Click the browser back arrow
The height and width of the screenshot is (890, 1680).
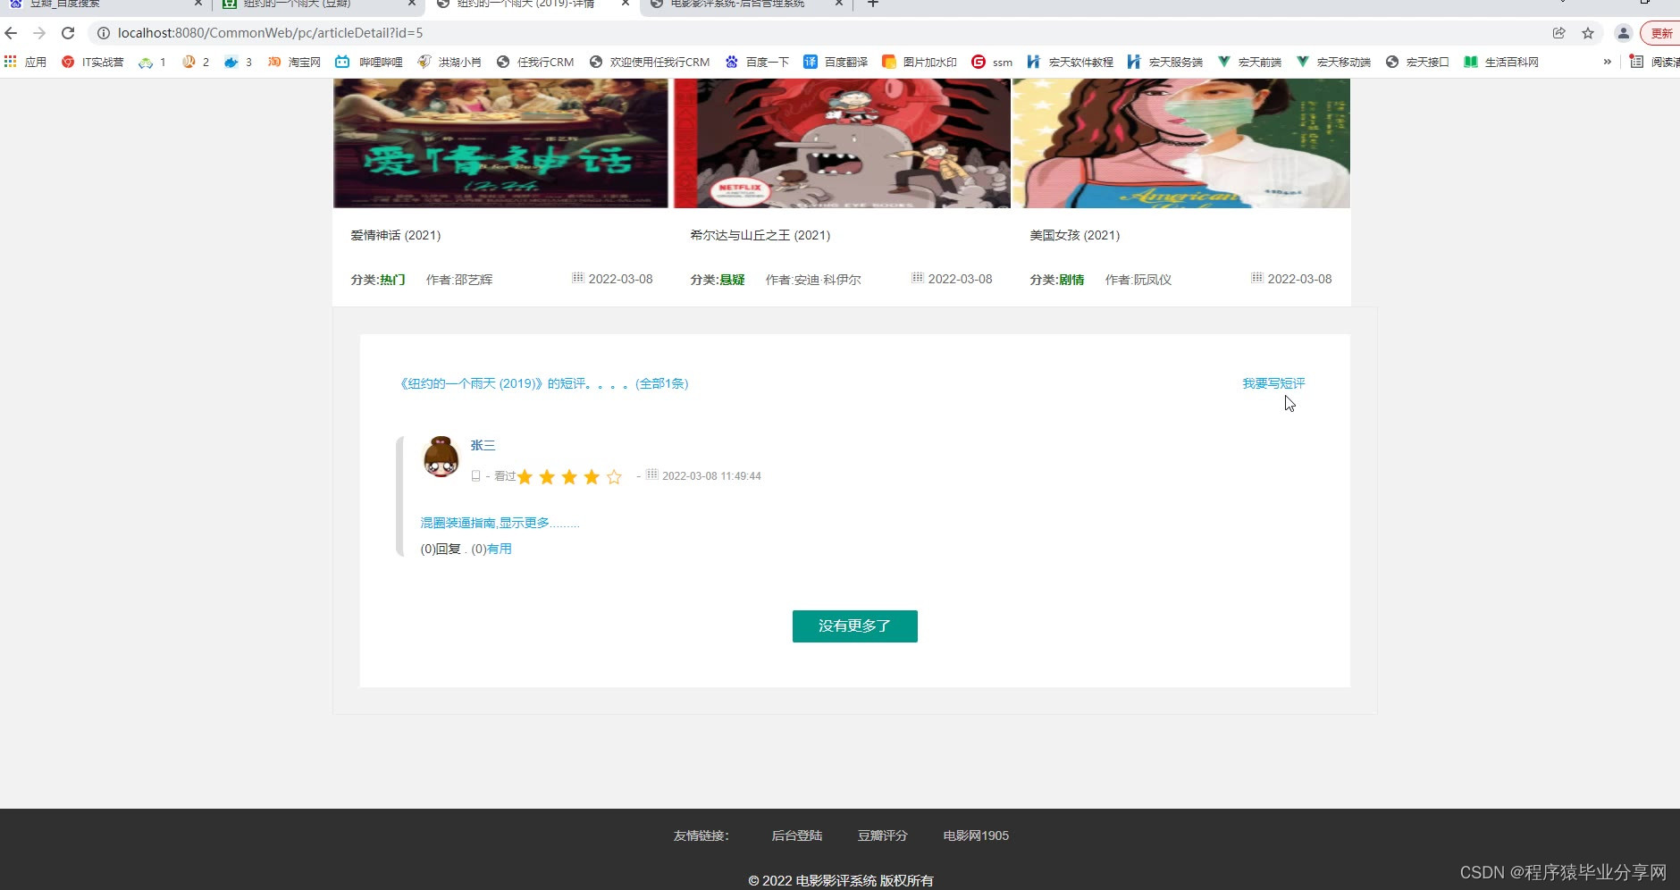pos(11,33)
